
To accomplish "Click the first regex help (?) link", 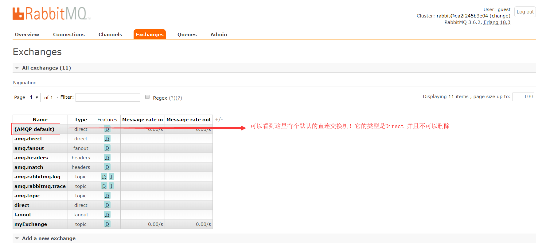I will tap(172, 98).
